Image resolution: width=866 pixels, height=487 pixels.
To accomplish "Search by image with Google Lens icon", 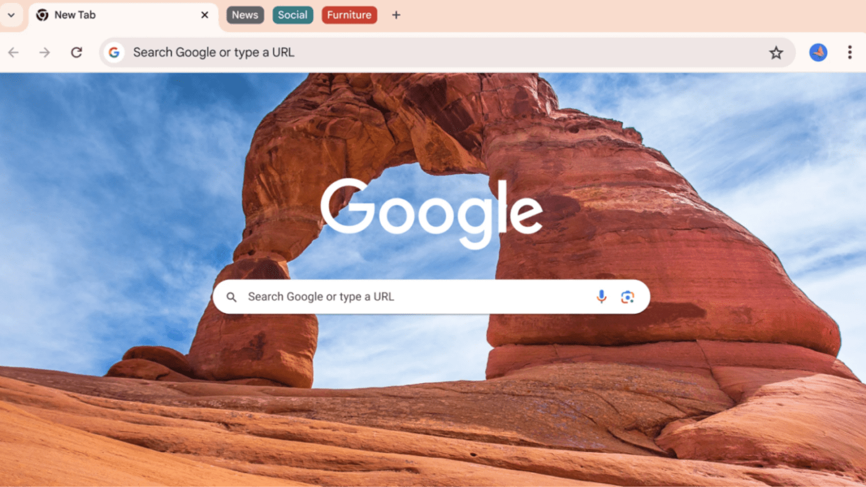I will click(627, 297).
